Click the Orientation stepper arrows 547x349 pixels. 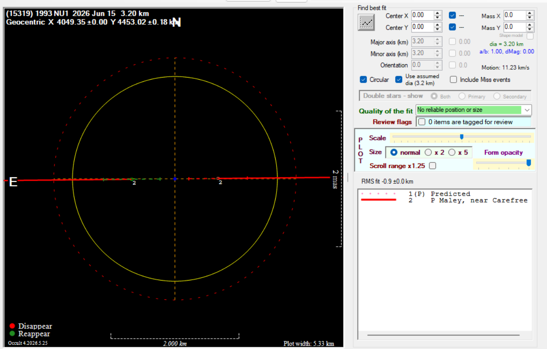(437, 65)
